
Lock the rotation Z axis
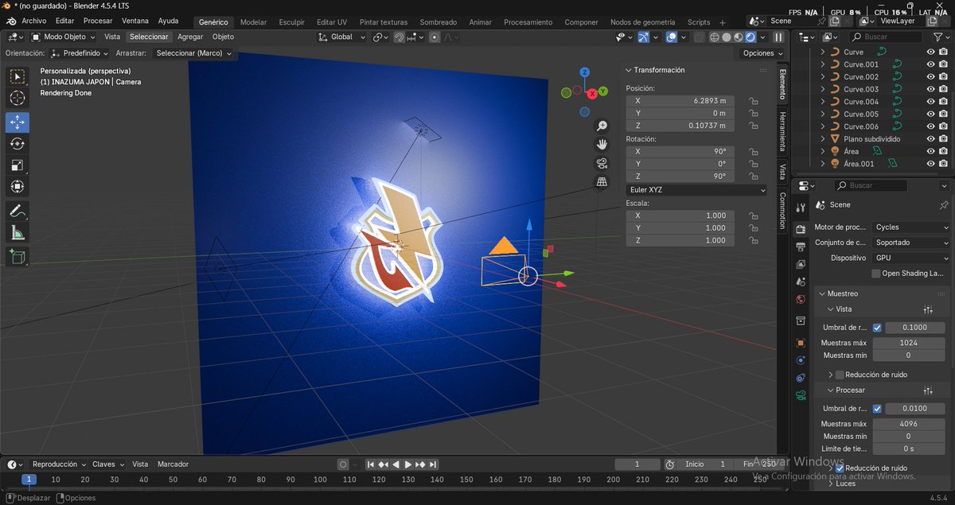pos(752,176)
